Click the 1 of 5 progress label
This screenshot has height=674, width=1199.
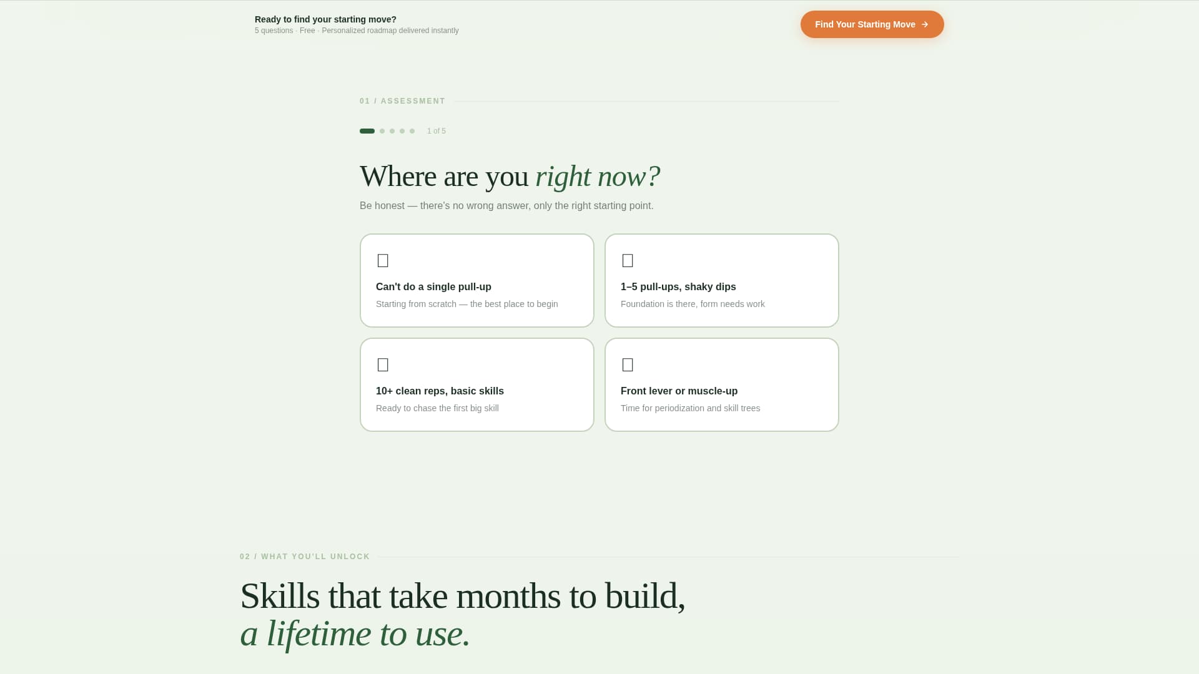click(x=436, y=131)
